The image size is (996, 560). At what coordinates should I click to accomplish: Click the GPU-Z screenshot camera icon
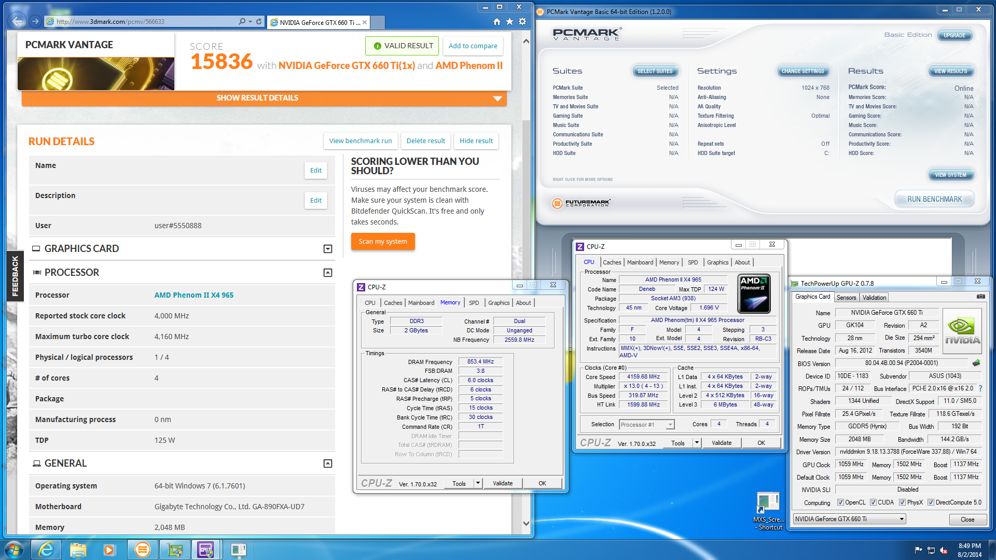[x=980, y=297]
